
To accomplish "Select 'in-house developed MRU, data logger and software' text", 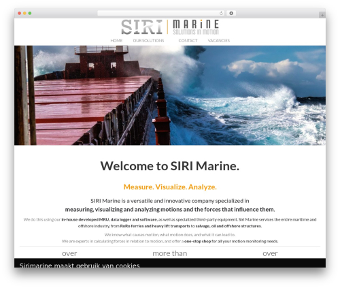I will pyautogui.click(x=109, y=219).
